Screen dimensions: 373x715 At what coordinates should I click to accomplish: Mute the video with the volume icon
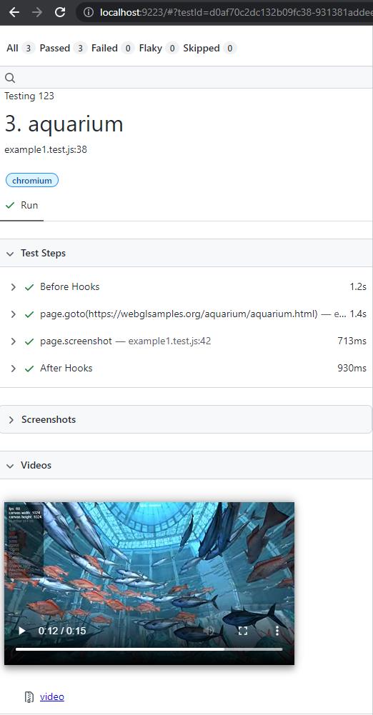tap(209, 631)
